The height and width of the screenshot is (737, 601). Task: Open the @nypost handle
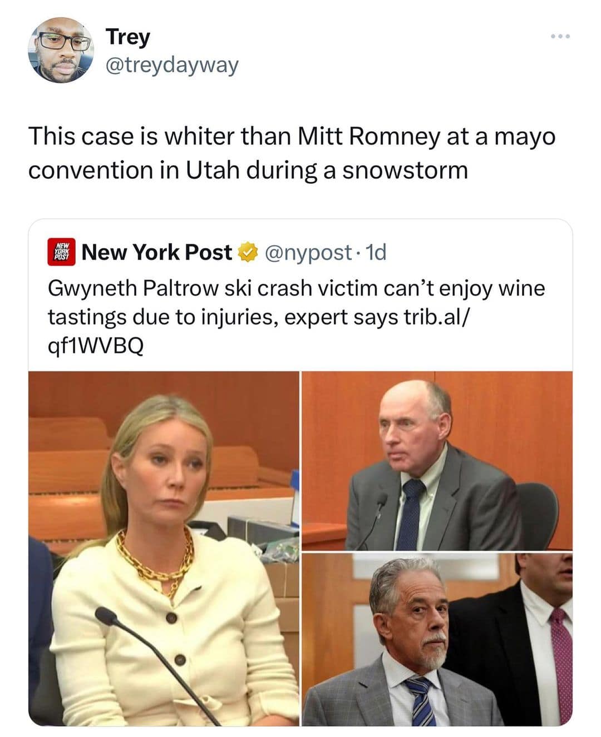[x=308, y=252]
